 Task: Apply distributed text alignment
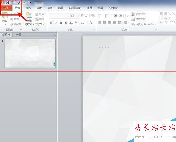coord(119,23)
